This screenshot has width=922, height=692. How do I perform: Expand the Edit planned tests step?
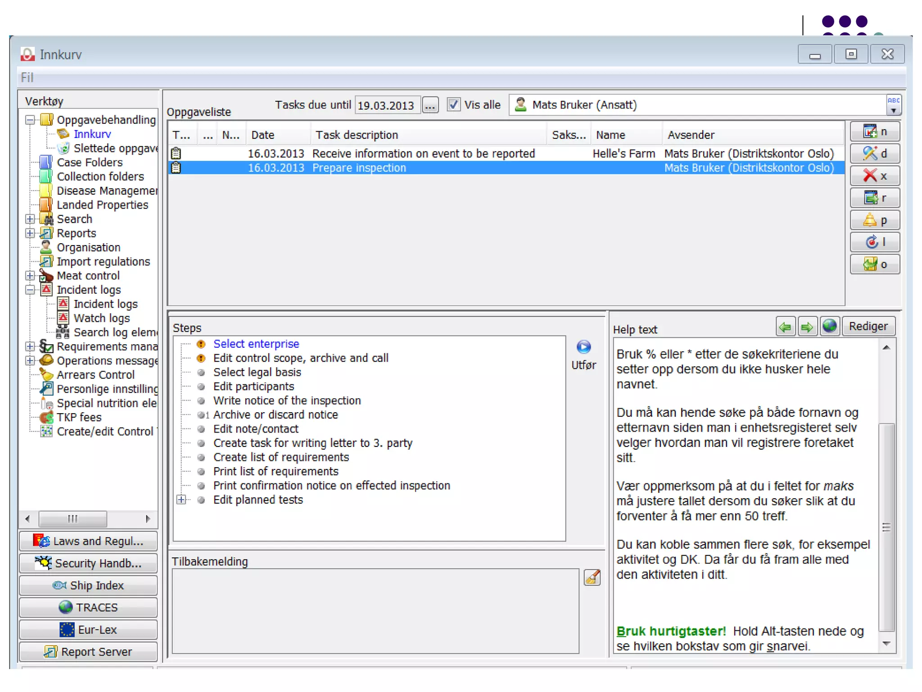181,500
